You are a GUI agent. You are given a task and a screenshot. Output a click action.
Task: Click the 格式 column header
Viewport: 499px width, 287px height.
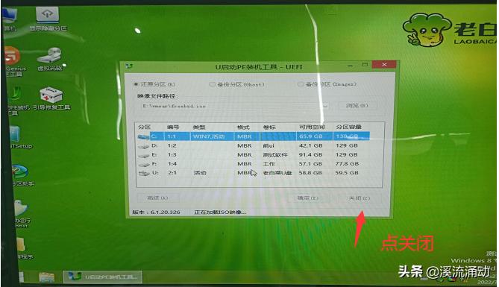click(x=243, y=127)
